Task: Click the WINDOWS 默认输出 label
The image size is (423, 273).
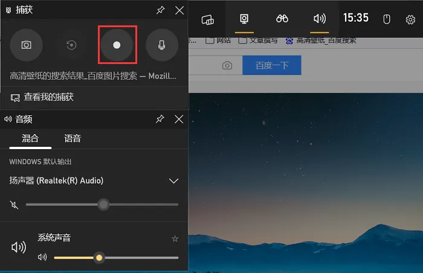Action: click(40, 162)
